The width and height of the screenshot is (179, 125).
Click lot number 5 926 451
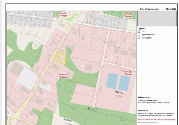[x=68, y=120]
